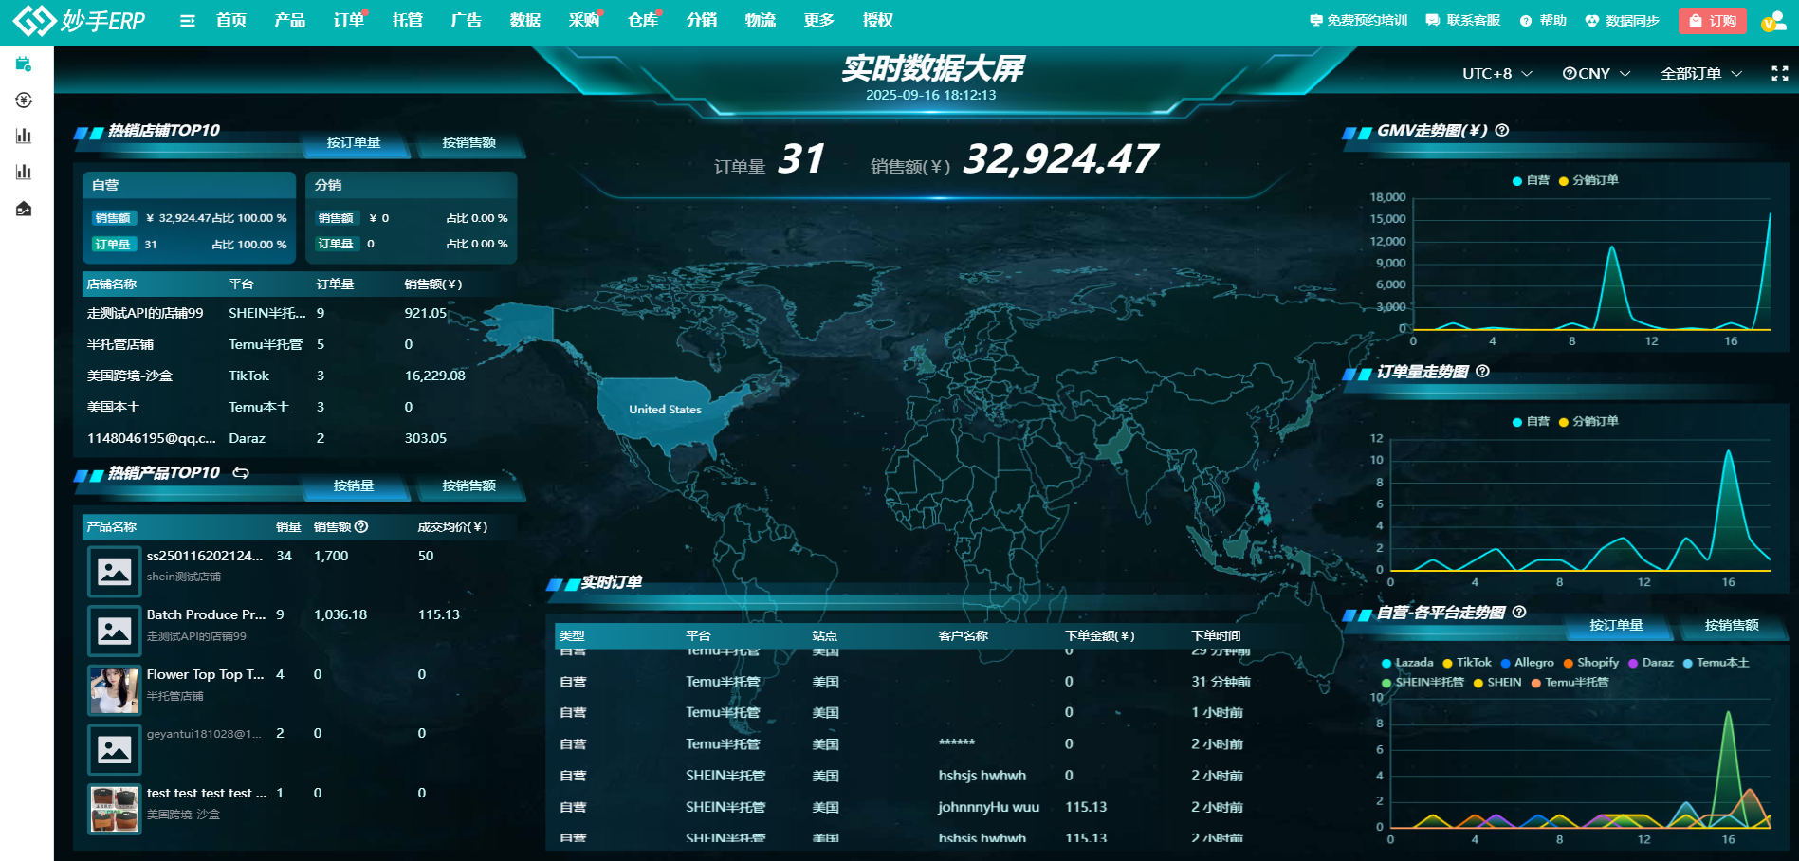Click the 帮助 question mark icon
The height and width of the screenshot is (861, 1799).
(1525, 21)
